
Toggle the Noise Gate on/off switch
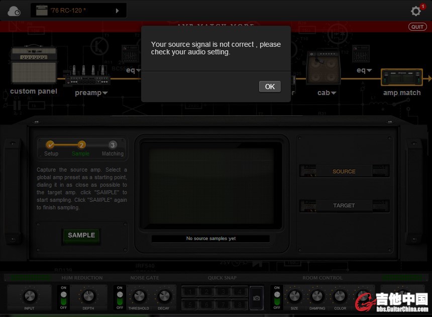pyautogui.click(x=120, y=297)
